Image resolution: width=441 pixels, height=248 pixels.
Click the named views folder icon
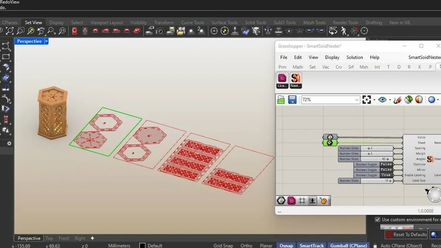tap(181, 31)
